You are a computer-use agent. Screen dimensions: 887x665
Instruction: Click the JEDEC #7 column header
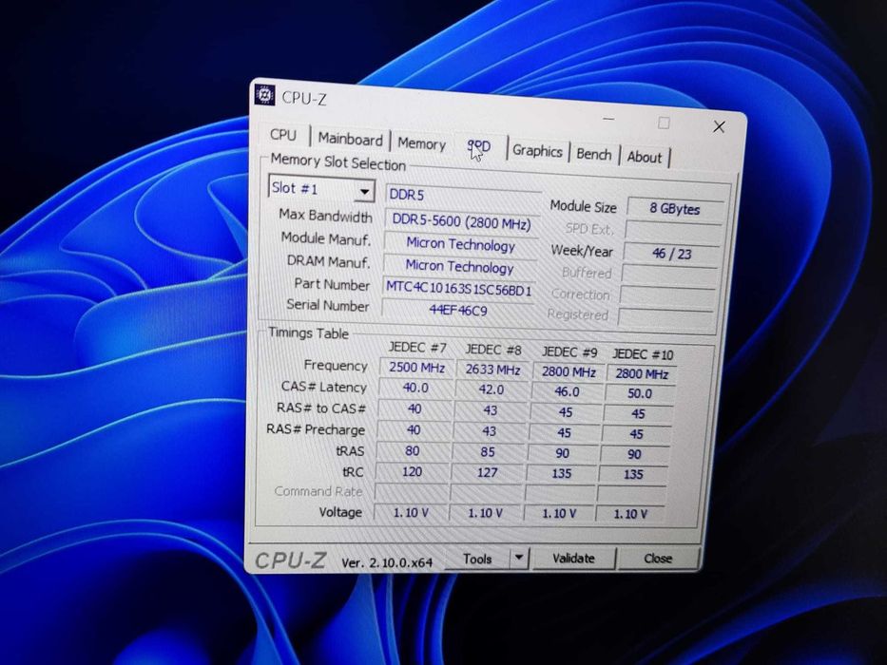417,347
